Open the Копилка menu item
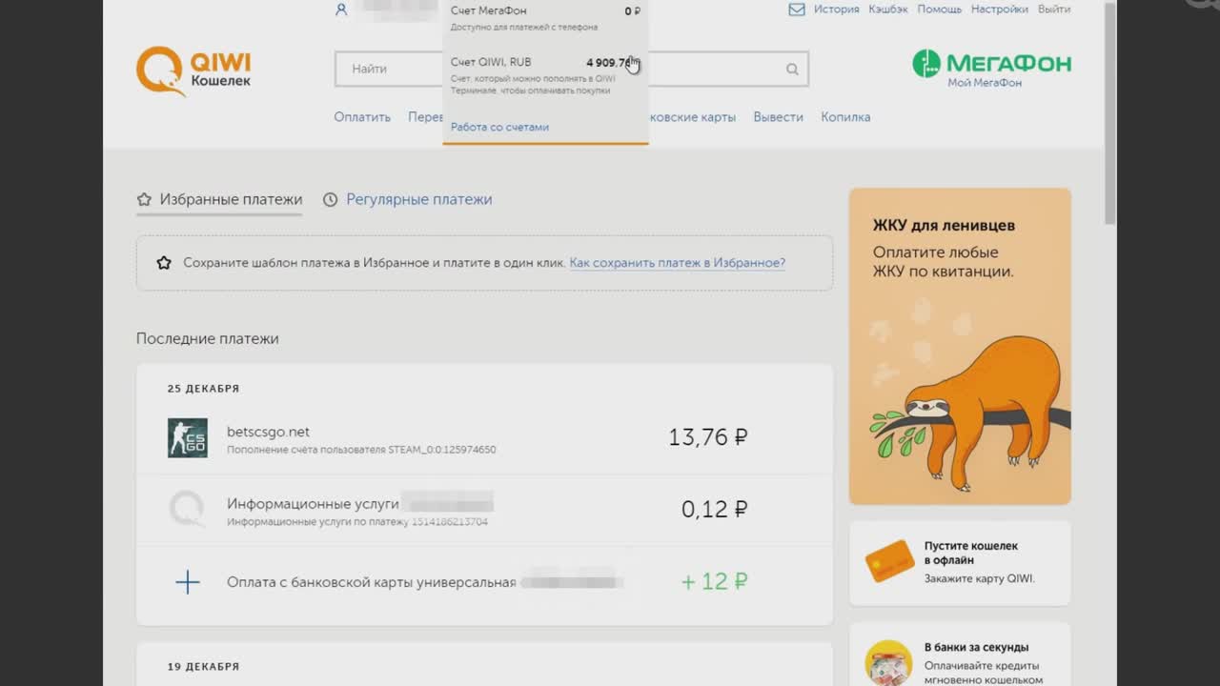This screenshot has width=1220, height=686. (x=845, y=117)
